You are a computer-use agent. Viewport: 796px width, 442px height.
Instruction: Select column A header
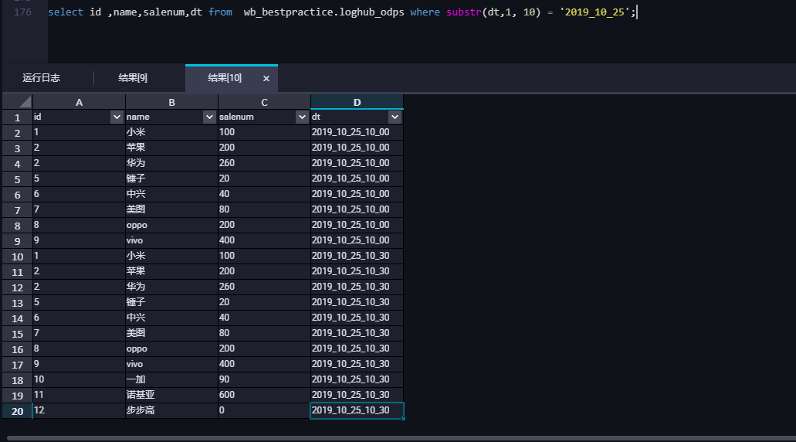point(79,102)
